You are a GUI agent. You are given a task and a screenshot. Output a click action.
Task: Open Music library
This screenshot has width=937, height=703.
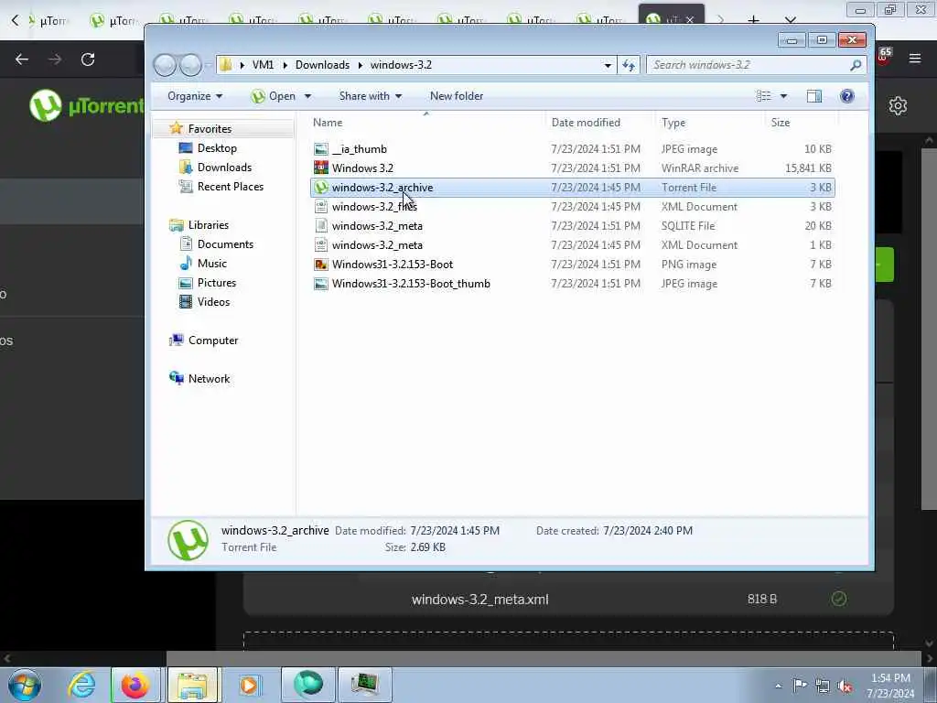pos(211,264)
